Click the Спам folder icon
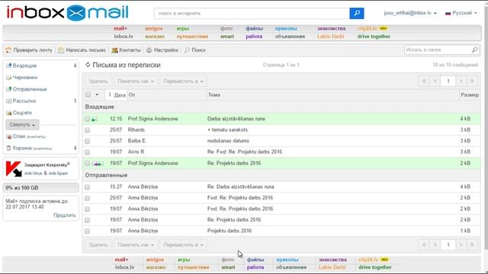Image resolution: width=488 pixels, height=274 pixels. [x=8, y=136]
